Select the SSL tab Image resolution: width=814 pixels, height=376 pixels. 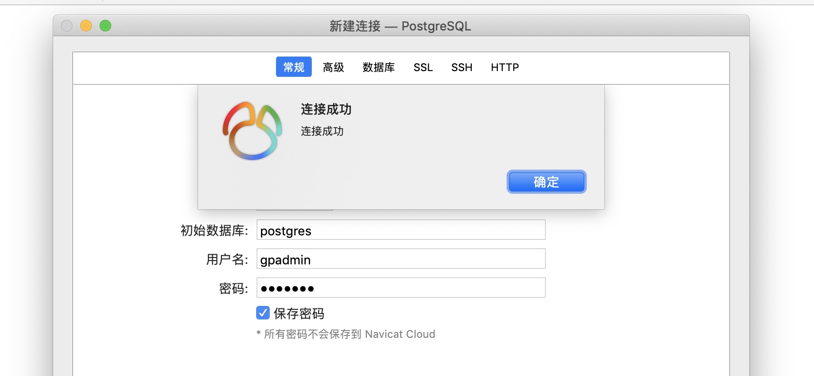(423, 67)
